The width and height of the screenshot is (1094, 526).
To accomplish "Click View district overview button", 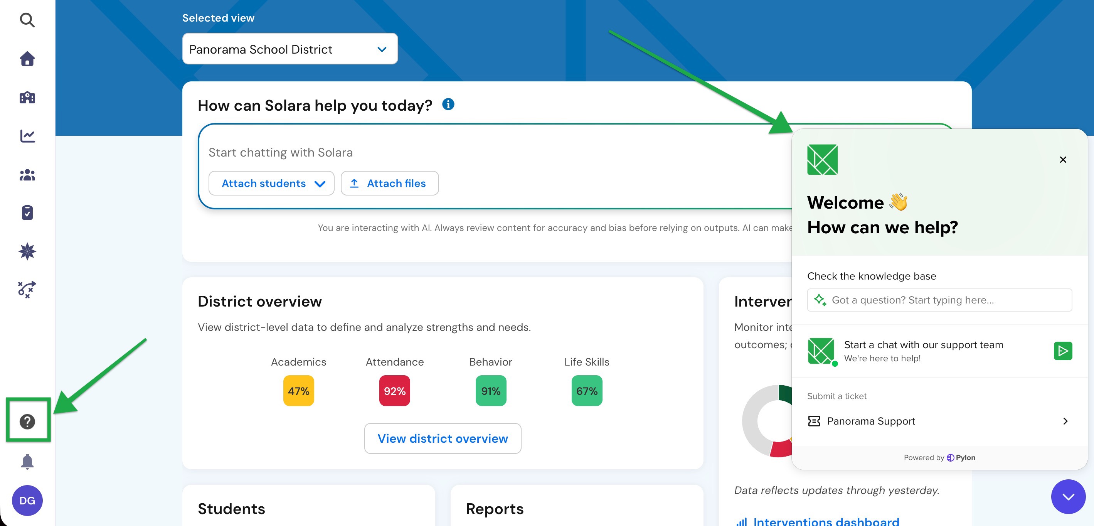I will 443,438.
